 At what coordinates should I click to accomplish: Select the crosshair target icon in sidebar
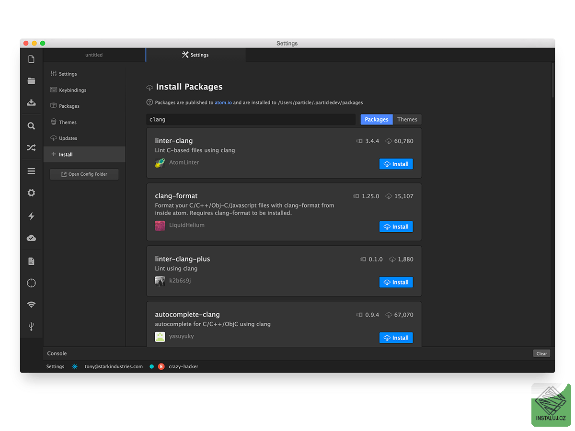[x=31, y=283]
